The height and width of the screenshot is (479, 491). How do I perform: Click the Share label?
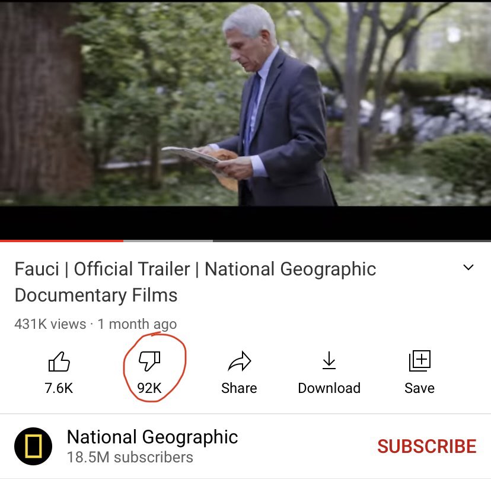239,388
